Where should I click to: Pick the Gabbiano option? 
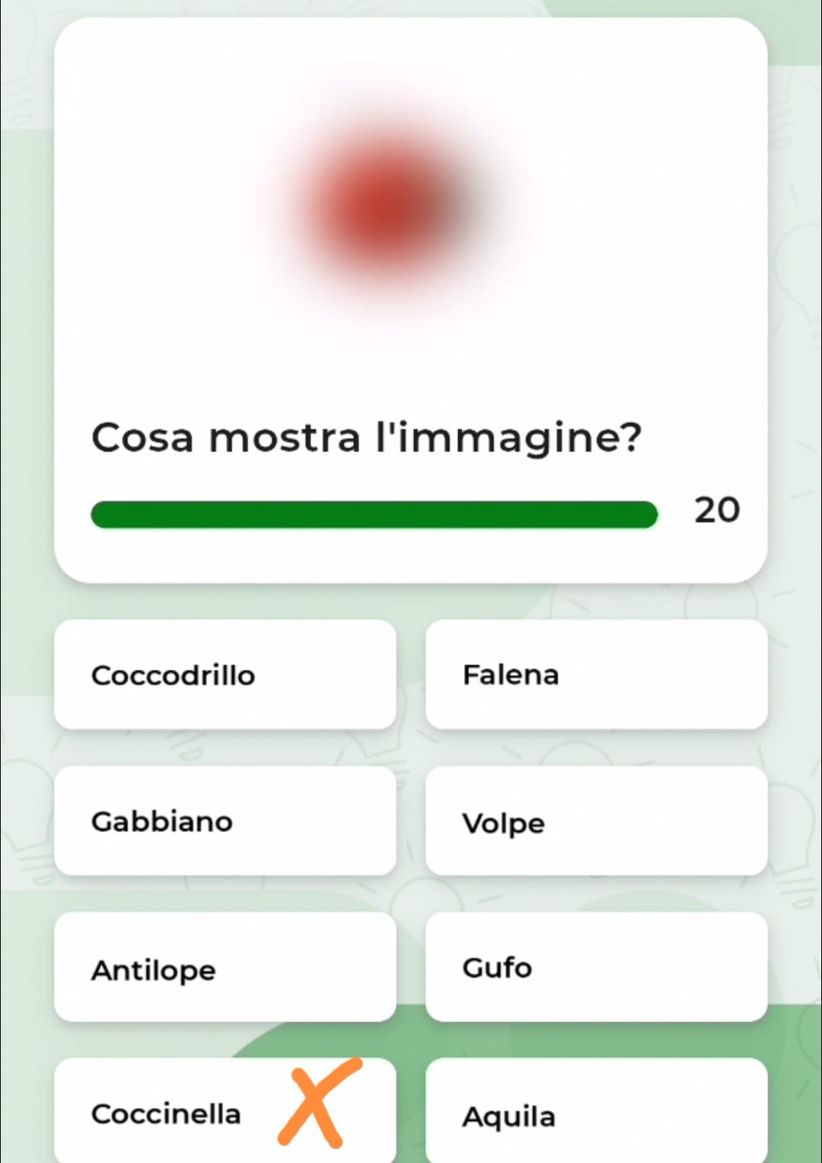(225, 820)
